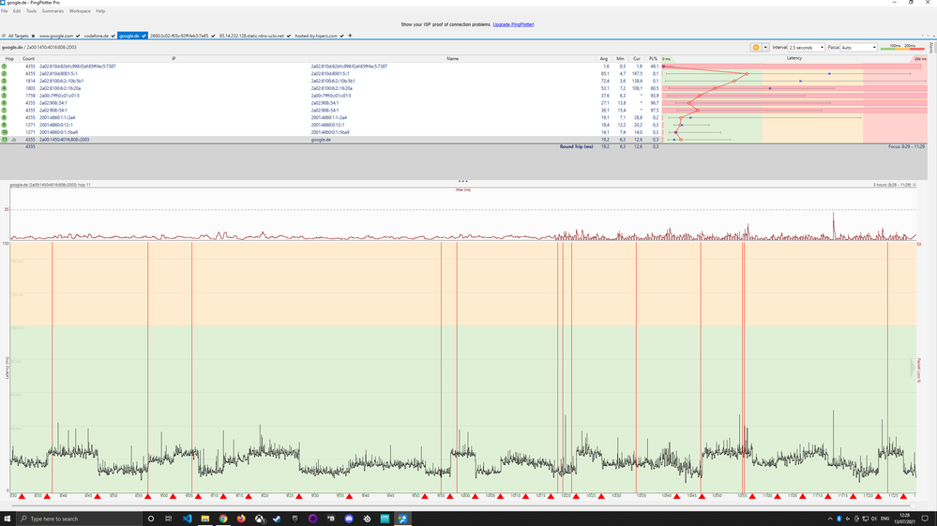Screen dimensions: 937x526
Task: Open the dropdown arrow beside the pause button
Action: (x=765, y=47)
